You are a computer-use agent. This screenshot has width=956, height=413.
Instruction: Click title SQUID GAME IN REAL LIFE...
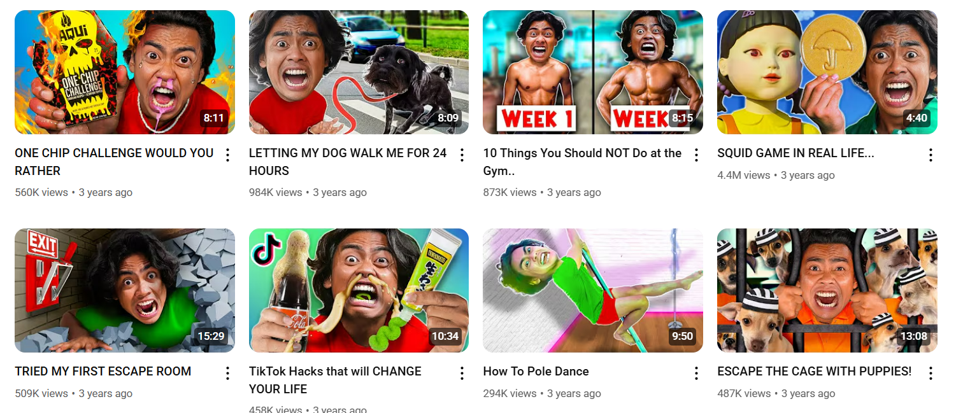pos(795,153)
